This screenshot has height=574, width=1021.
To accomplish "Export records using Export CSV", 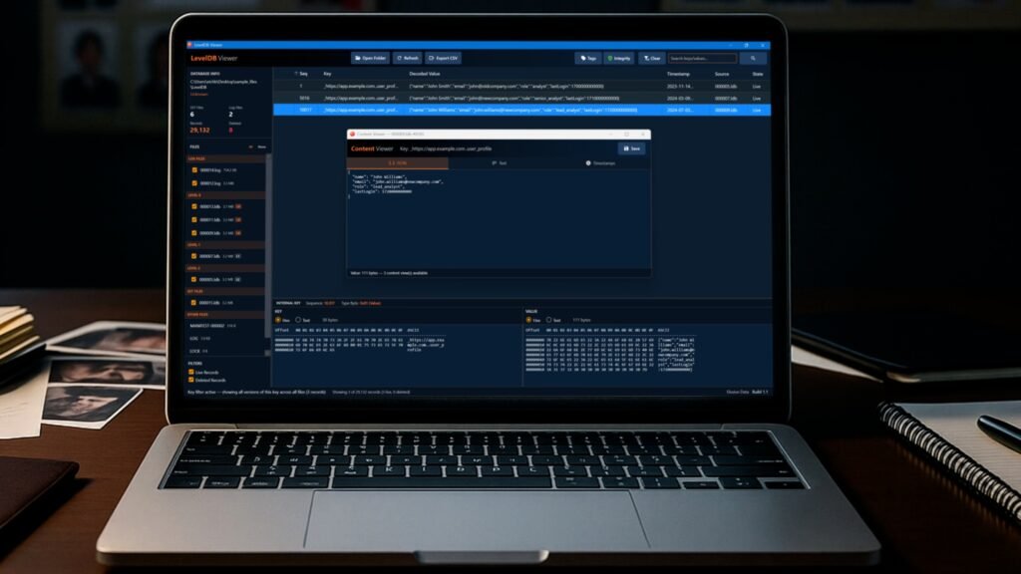I will pyautogui.click(x=444, y=58).
